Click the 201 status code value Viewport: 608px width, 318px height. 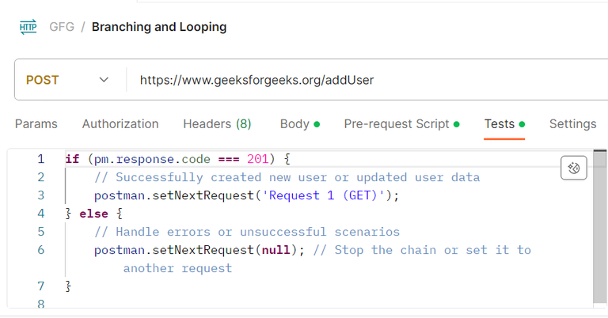[x=258, y=159]
